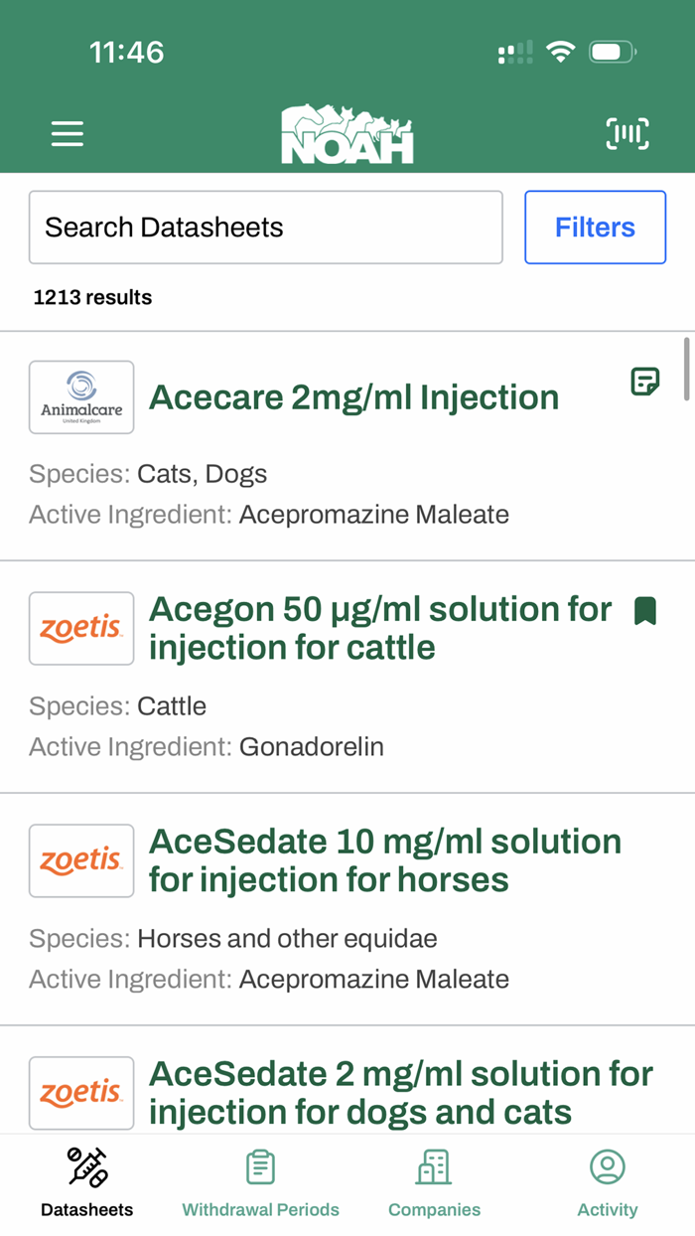Open the Filters options
Image resolution: width=695 pixels, height=1236 pixels.
click(595, 228)
